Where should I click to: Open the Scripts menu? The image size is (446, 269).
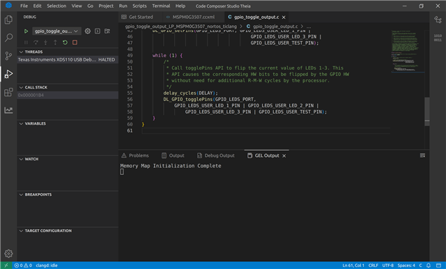[139, 6]
